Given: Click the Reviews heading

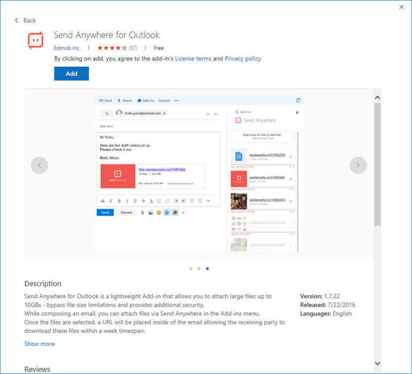Looking at the screenshot, I should click(x=37, y=369).
